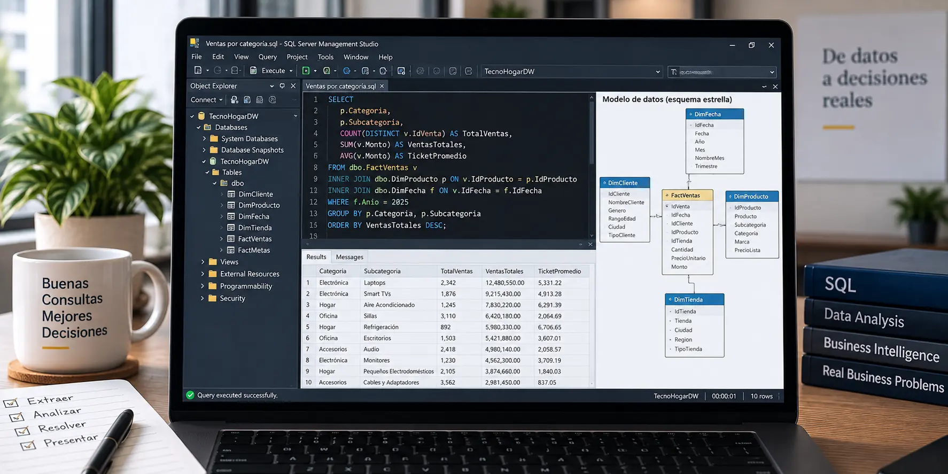Open the Window menu

click(356, 57)
